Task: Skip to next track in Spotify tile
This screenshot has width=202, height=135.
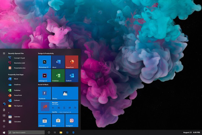Action: [x=70, y=108]
